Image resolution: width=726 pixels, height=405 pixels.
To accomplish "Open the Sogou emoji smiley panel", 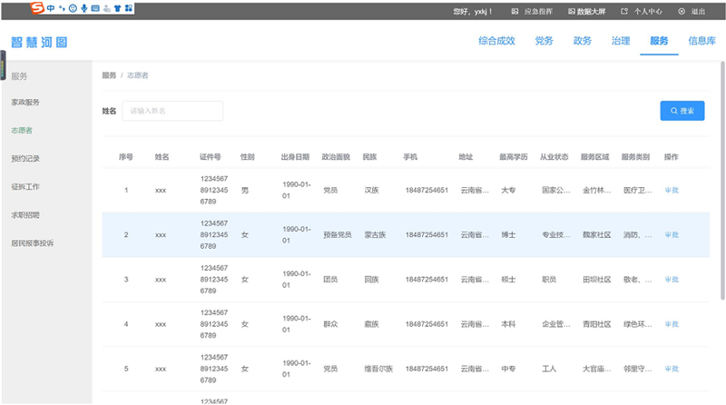I will click(x=73, y=8).
